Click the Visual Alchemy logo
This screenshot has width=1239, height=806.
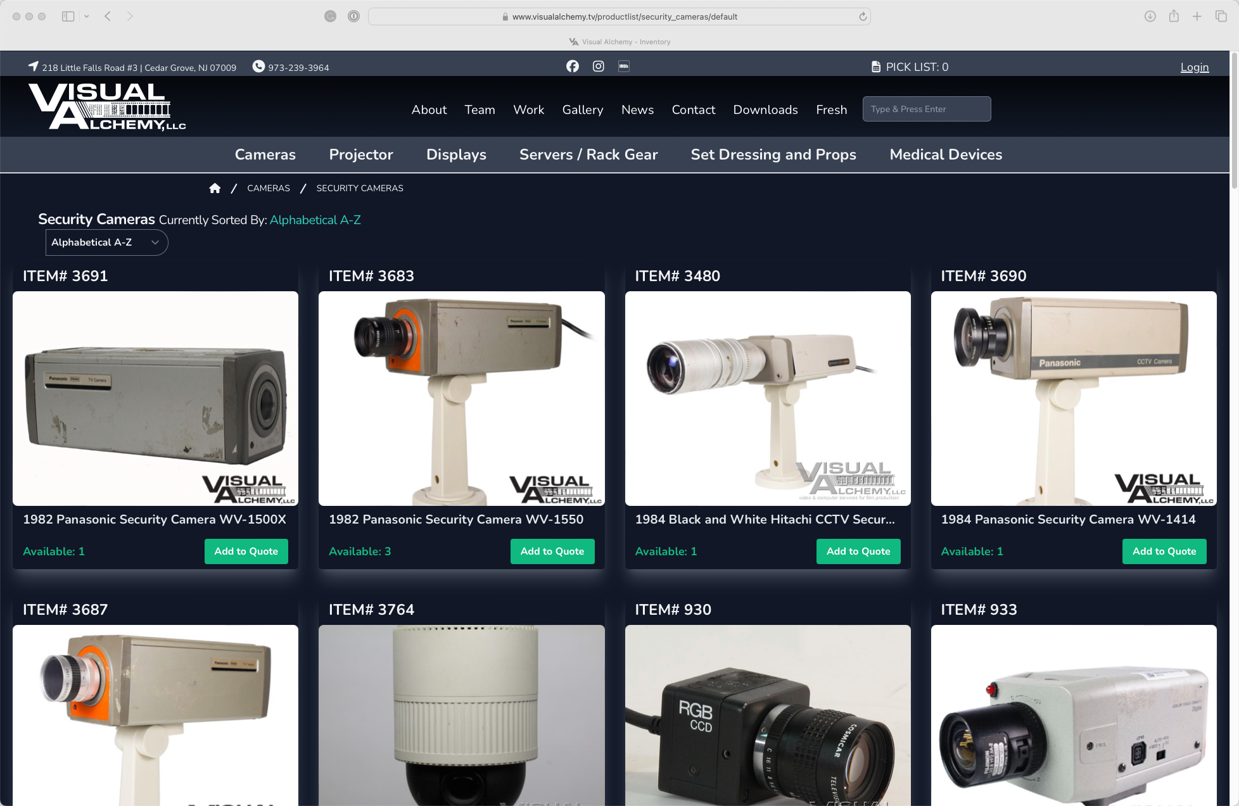click(x=107, y=107)
